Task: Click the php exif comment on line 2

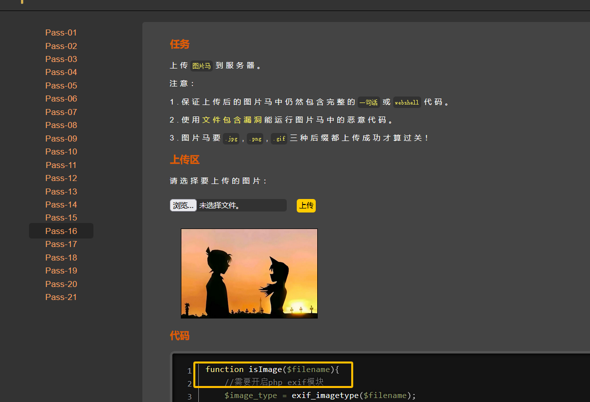Action: (x=274, y=382)
